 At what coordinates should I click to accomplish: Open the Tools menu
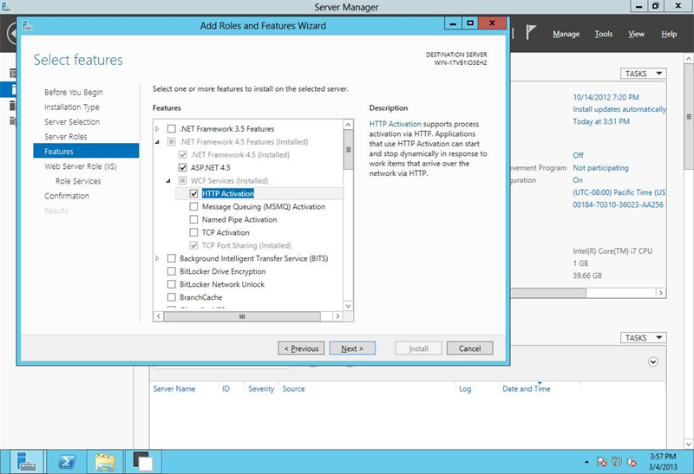click(x=604, y=34)
